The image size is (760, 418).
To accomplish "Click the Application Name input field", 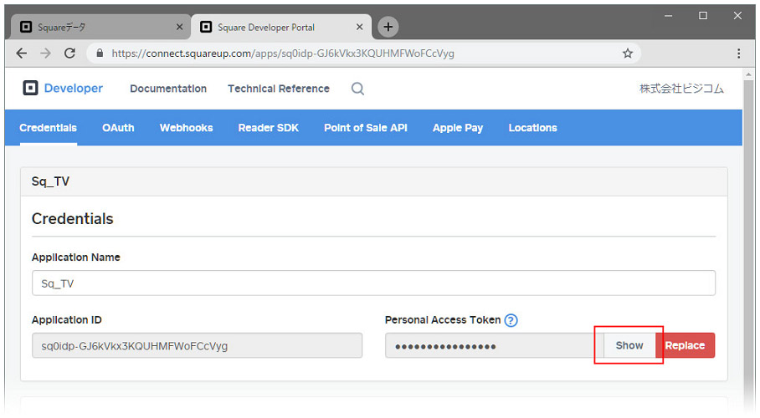I will pyautogui.click(x=373, y=283).
